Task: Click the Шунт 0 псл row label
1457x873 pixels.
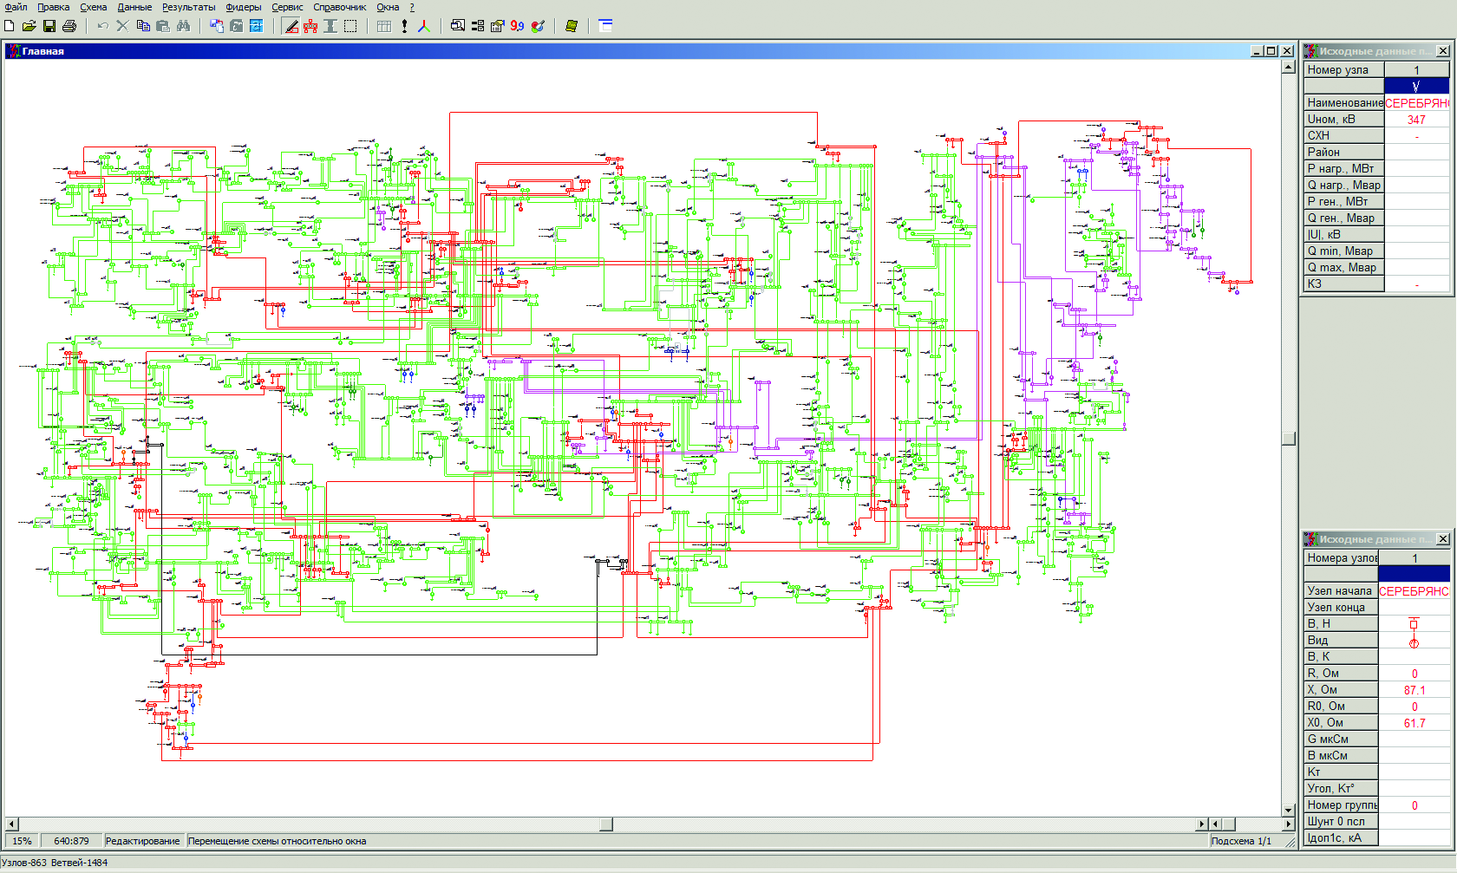Action: click(1341, 822)
